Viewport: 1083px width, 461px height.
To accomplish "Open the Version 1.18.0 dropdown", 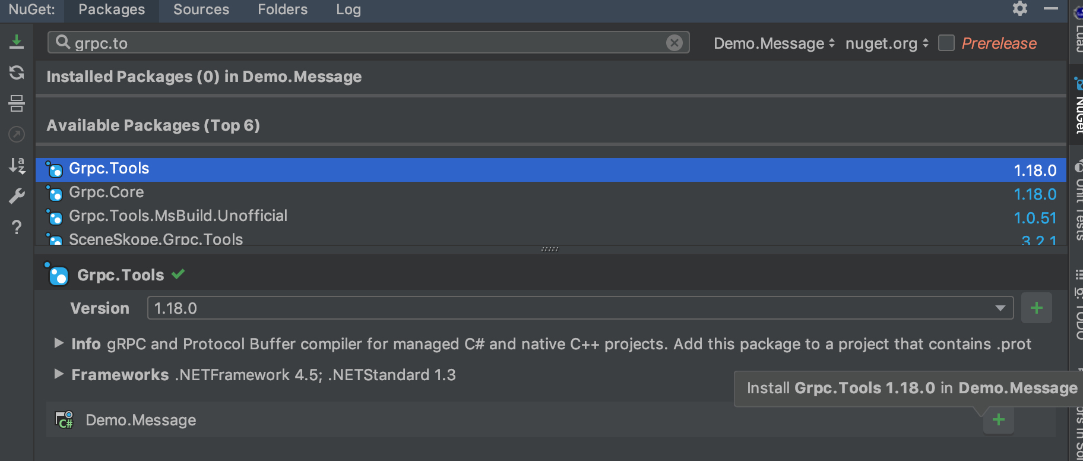I will pyautogui.click(x=1000, y=308).
